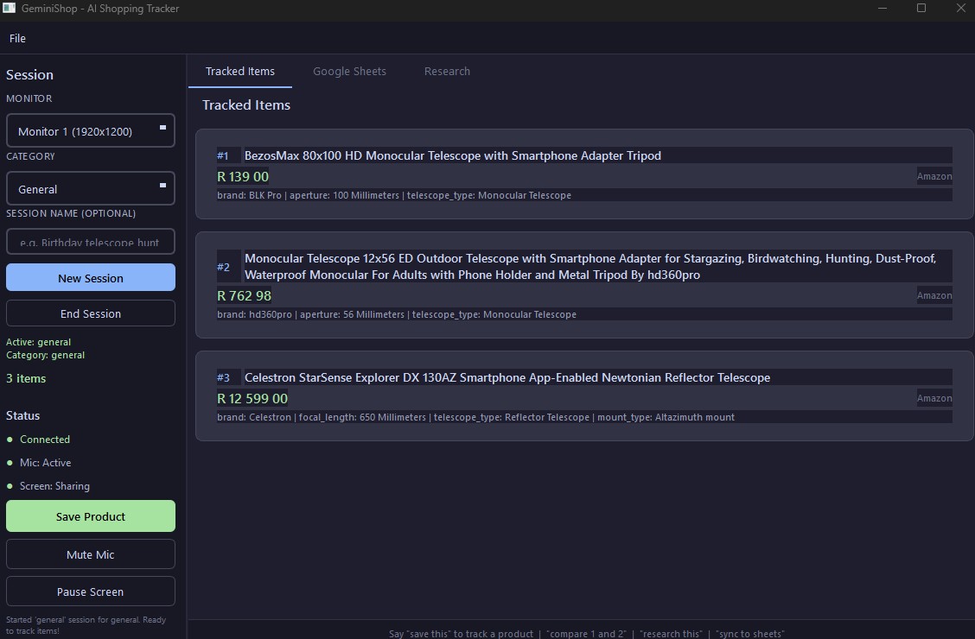The width and height of the screenshot is (975, 639).
Task: Switch to the Research tab
Action: click(447, 72)
